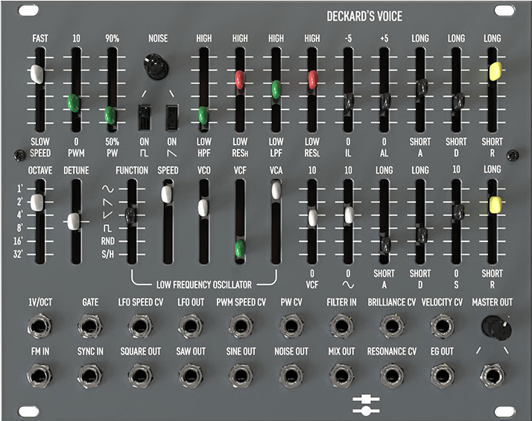
Task: Click the NOISE OUT jack
Action: (291, 376)
